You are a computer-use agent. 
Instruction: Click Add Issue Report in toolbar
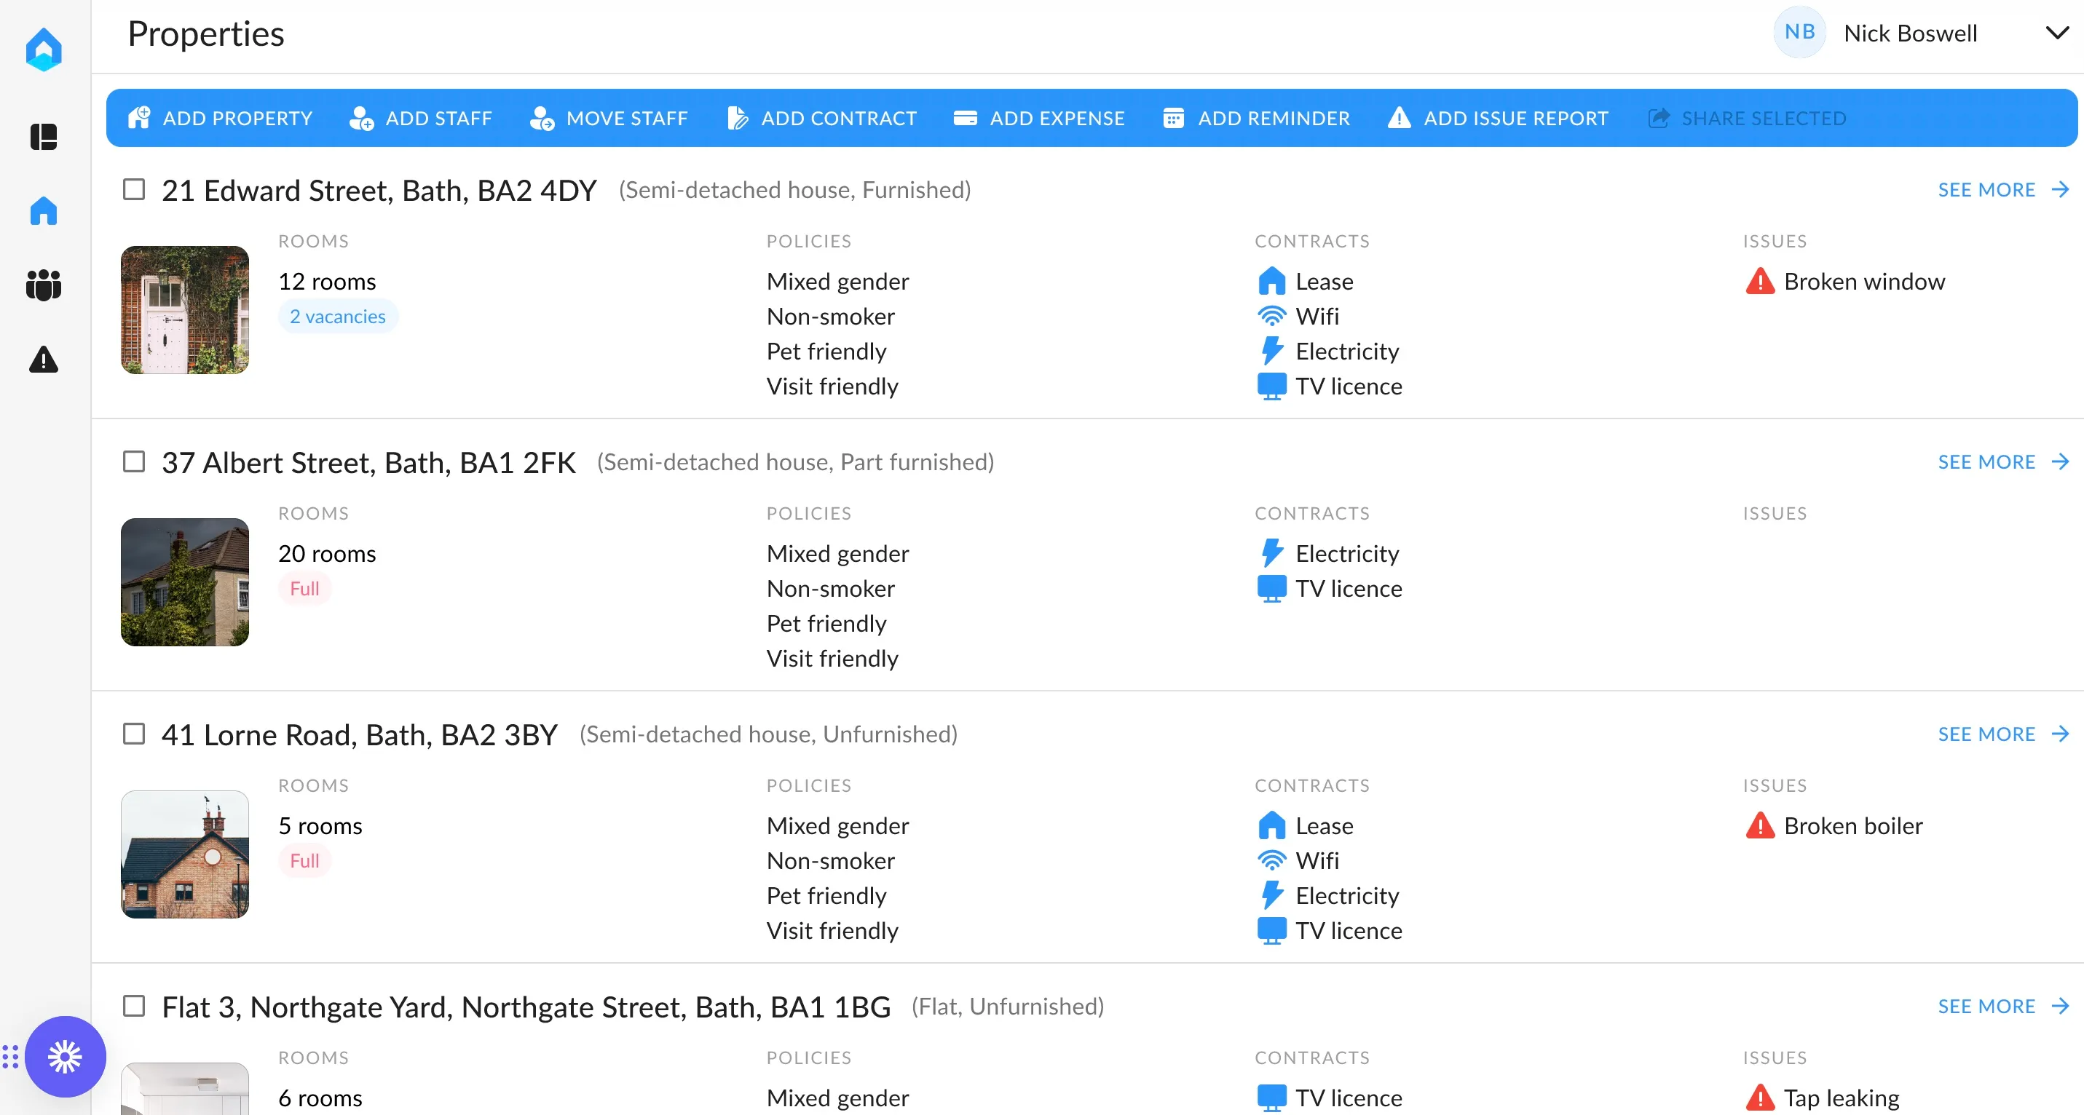pyautogui.click(x=1498, y=118)
